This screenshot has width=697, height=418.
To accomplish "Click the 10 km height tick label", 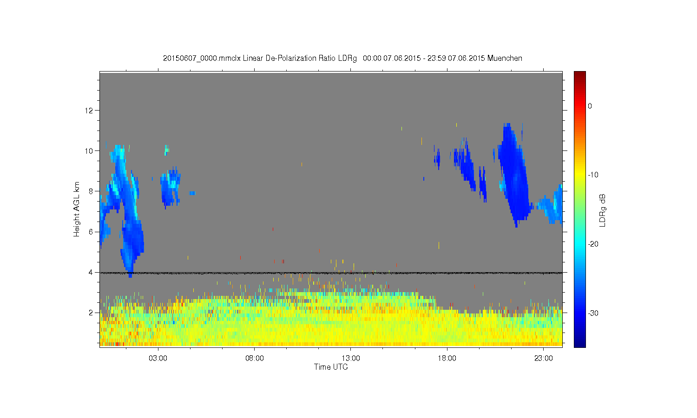I will click(90, 150).
